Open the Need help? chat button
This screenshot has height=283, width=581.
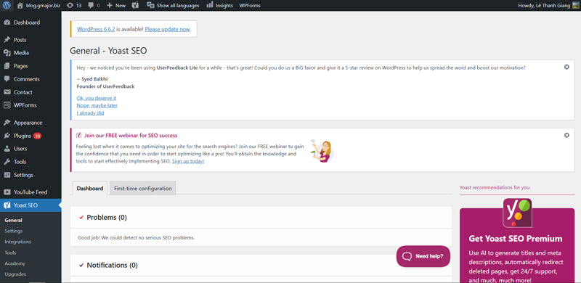(x=423, y=256)
